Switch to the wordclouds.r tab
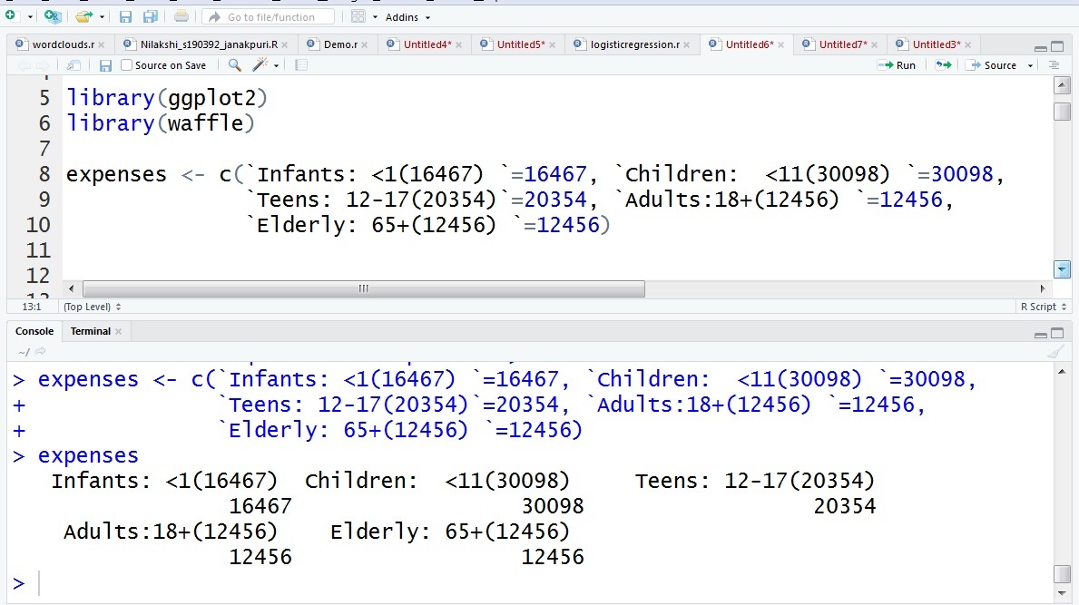This screenshot has height=605, width=1079. (x=64, y=44)
